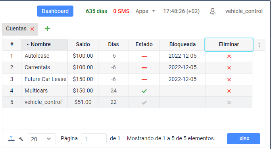Click the Eliminar column header
Image resolution: width=271 pixels, height=149 pixels.
click(229, 44)
